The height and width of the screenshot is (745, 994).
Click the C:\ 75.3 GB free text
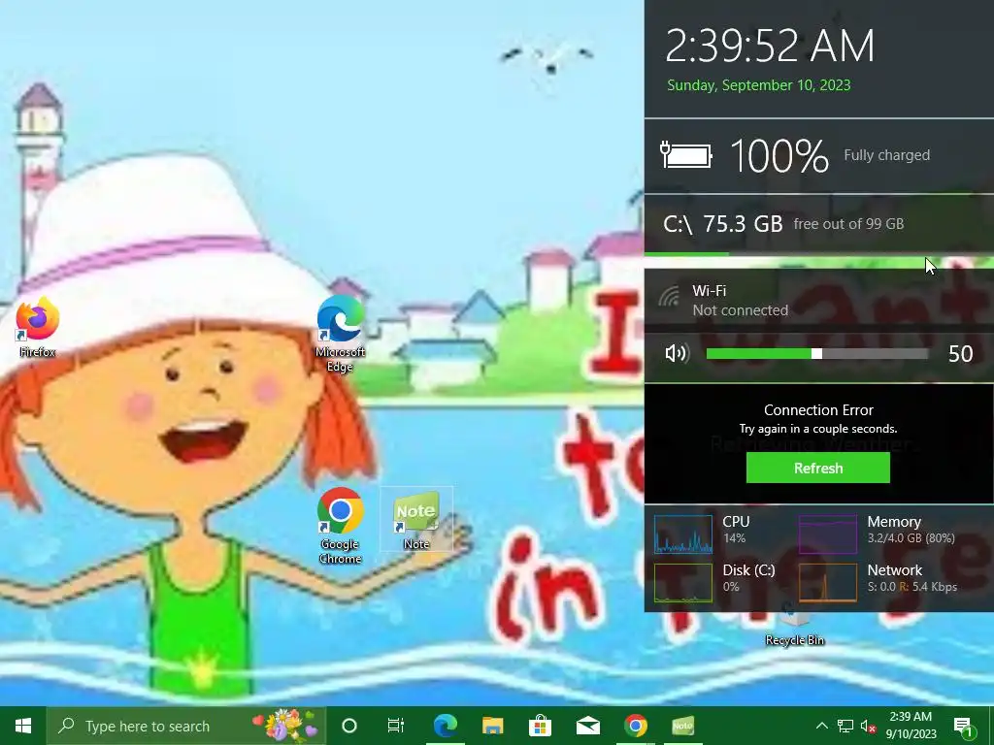(783, 224)
